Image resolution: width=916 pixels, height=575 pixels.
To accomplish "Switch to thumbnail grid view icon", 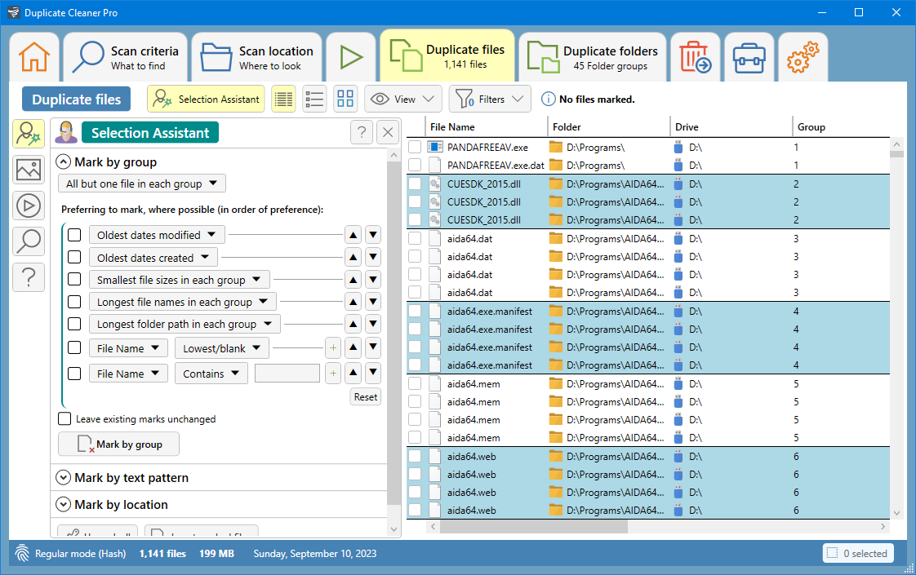I will pyautogui.click(x=345, y=100).
